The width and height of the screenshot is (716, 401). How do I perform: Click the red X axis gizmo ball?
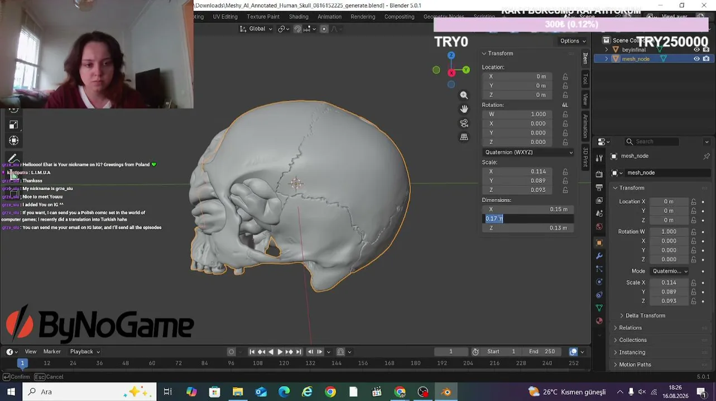pyautogui.click(x=451, y=73)
